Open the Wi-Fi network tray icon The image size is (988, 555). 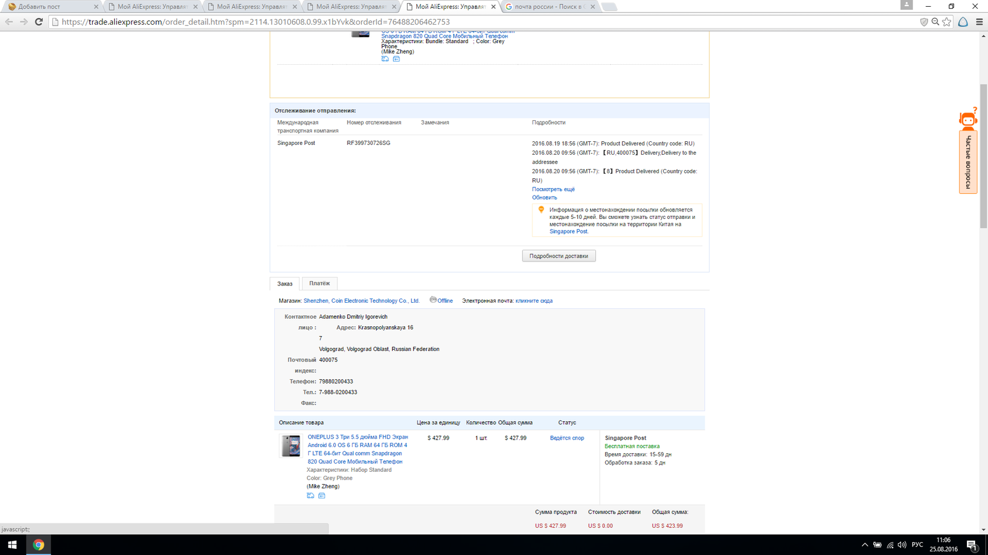tap(890, 545)
